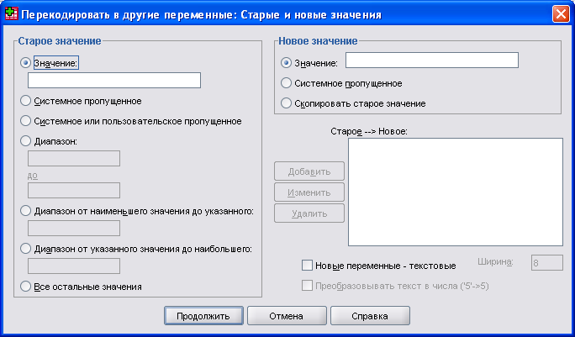575x337 pixels.
Task: Click the range start field under 'Диапазон'
Action: click(74, 159)
